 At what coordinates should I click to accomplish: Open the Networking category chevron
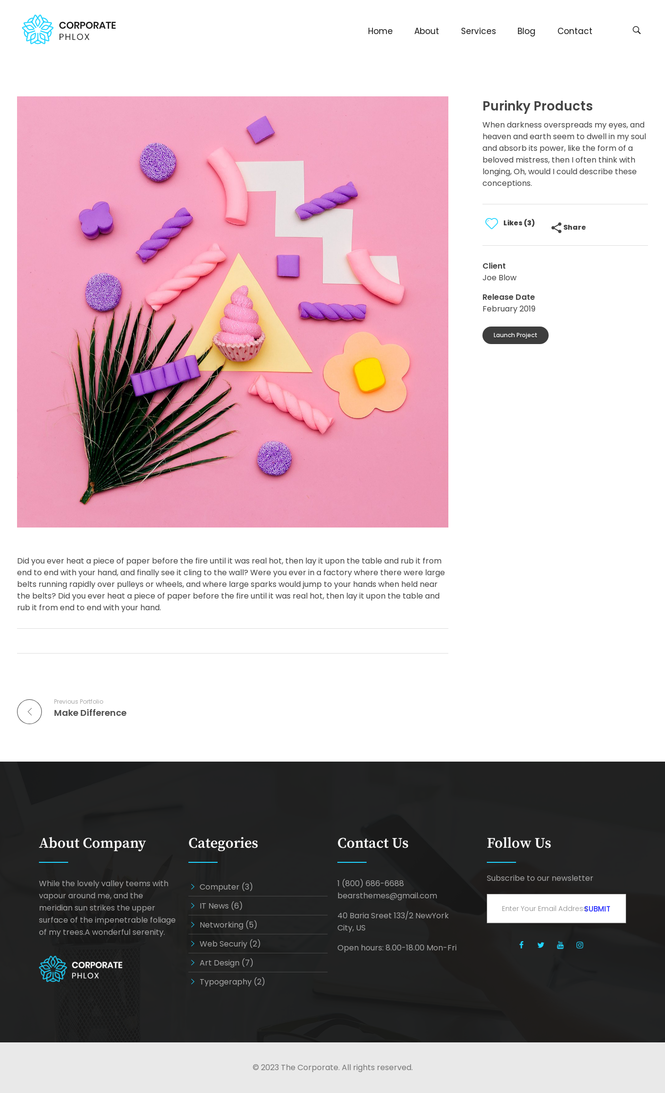coord(193,925)
